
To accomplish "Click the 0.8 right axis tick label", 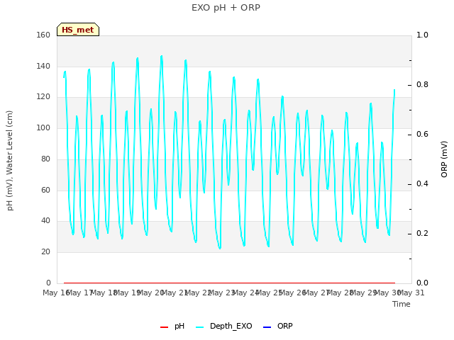I will [x=422, y=84].
